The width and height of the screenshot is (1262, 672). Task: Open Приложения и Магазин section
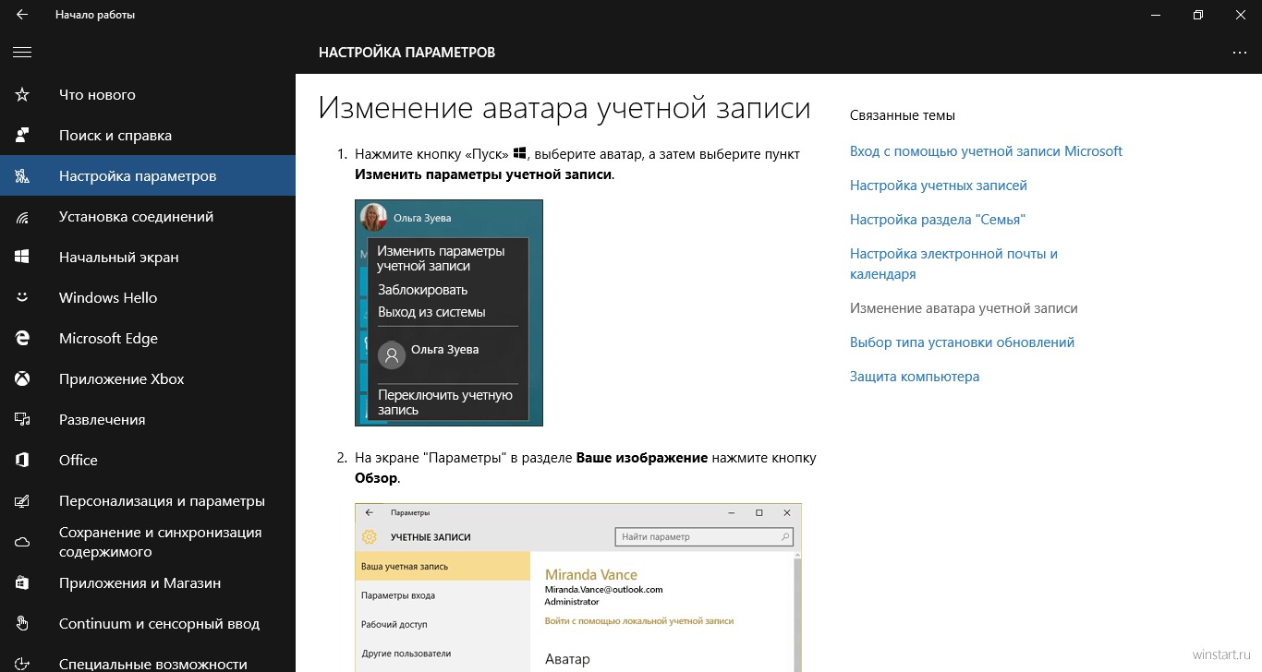(148, 583)
